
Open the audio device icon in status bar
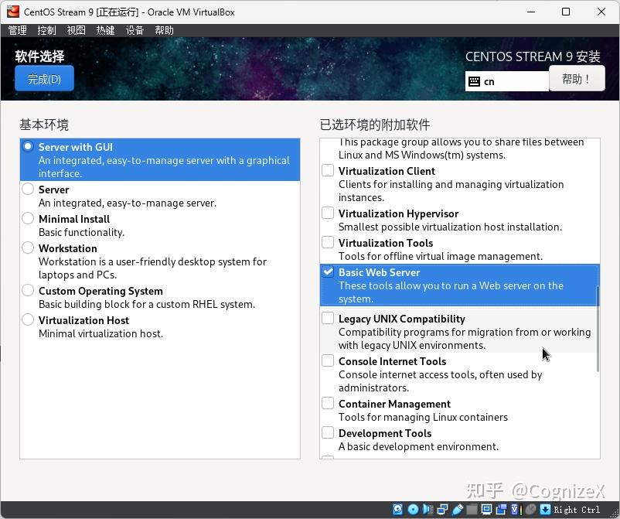[x=427, y=510]
